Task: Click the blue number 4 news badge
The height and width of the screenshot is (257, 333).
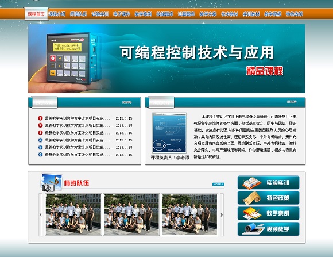Action: pyautogui.click(x=40, y=140)
